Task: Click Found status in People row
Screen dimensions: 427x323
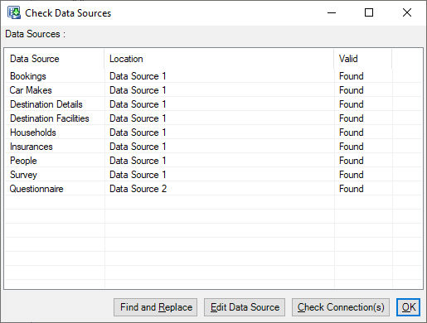Action: coord(352,161)
